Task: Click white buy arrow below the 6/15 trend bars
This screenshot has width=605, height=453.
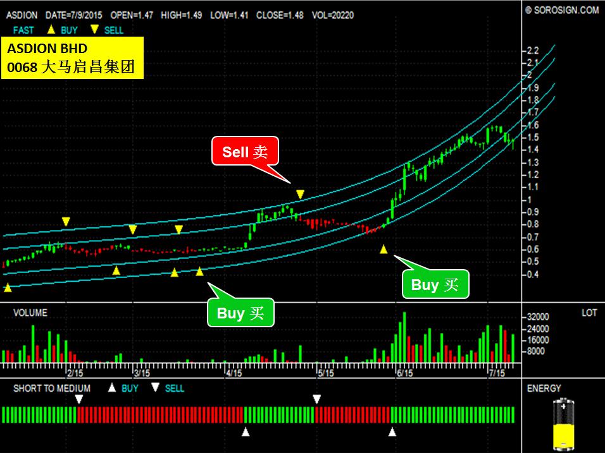Action: point(392,432)
